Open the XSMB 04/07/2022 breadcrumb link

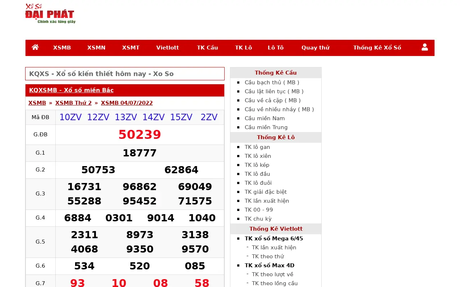point(127,103)
